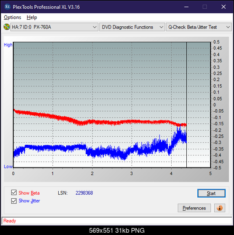Click the orange info icon button
Screen dimensions: 234x235
click(x=219, y=208)
